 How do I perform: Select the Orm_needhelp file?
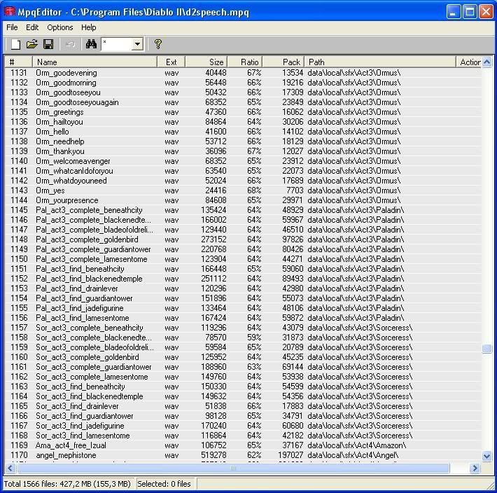pyautogui.click(x=60, y=141)
